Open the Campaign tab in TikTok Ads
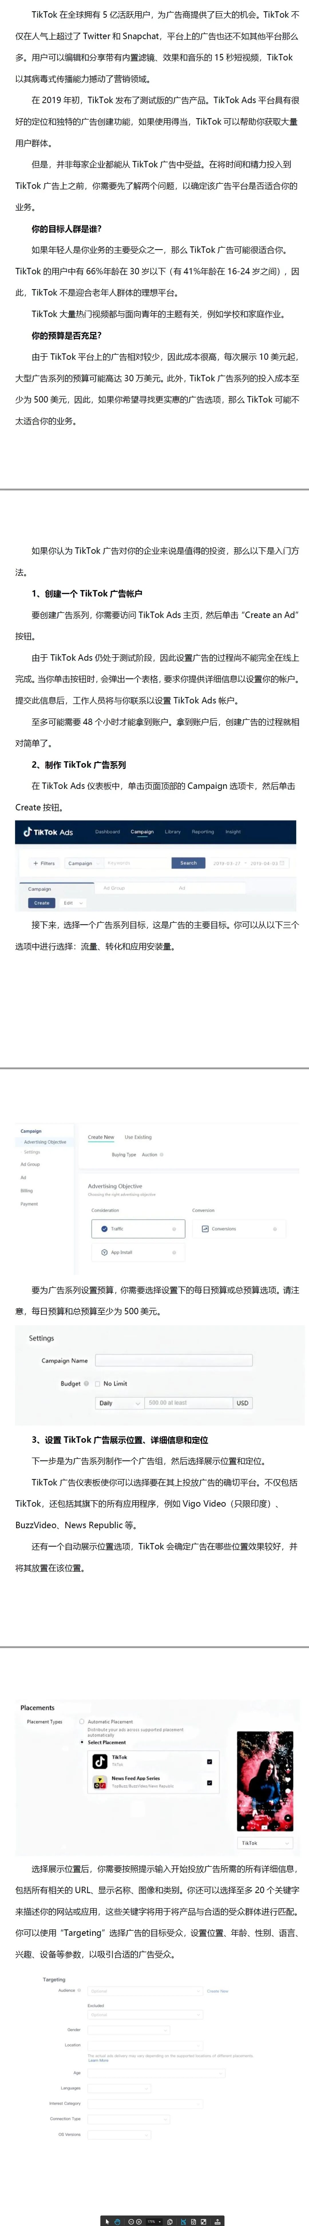309x2226 pixels. pyautogui.click(x=142, y=832)
